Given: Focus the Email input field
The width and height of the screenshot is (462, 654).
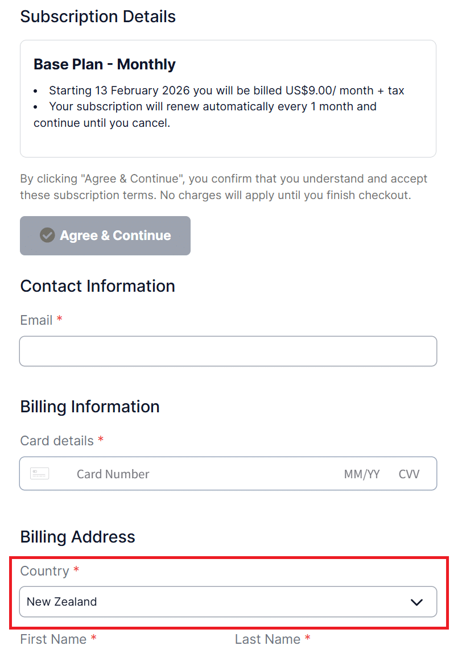Looking at the screenshot, I should coord(228,351).
